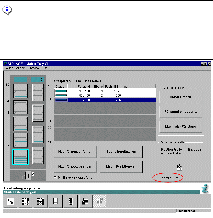The image size is (213, 218).
Task: Restore the Matrix Tray Changer window size
Action: (206, 64)
